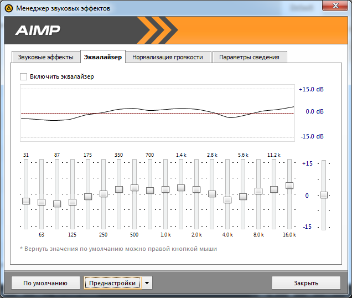Screen dimensions: 352x298
Task: Click the 0.0 dB graph label
Action: click(315, 111)
